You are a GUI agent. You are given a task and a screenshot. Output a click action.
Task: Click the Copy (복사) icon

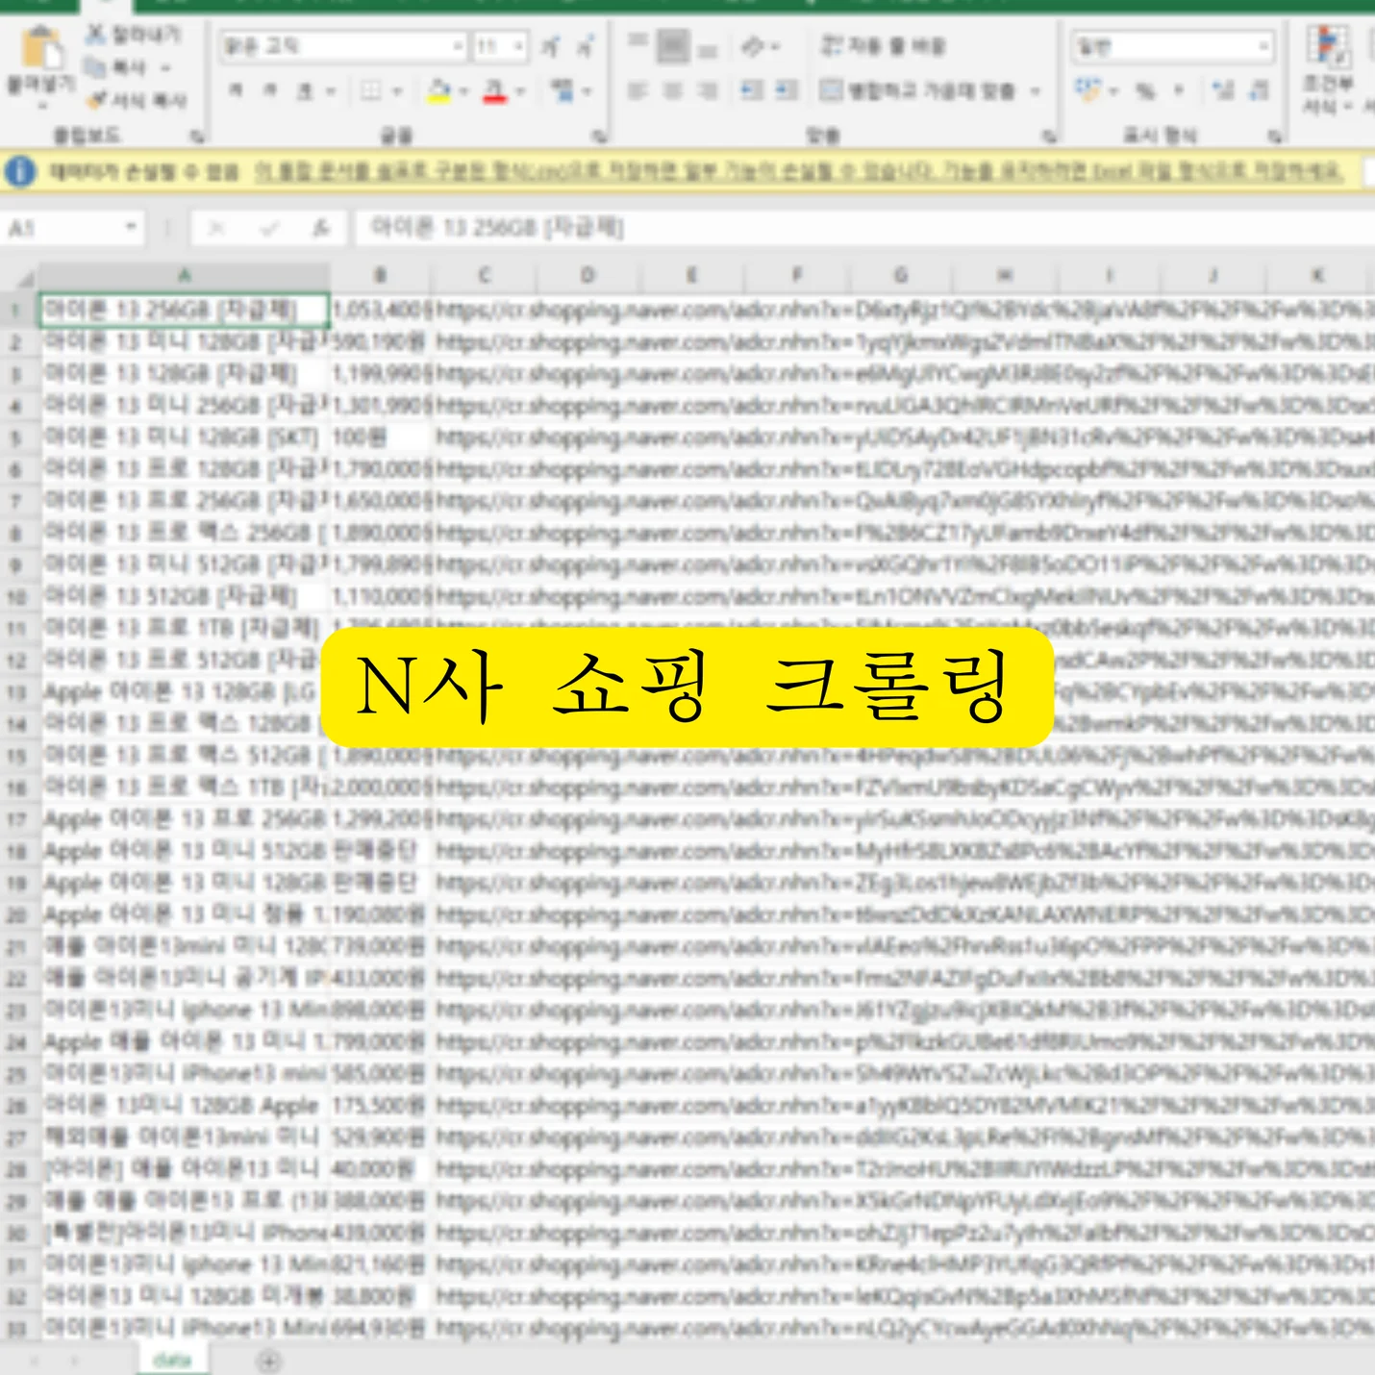pos(94,67)
